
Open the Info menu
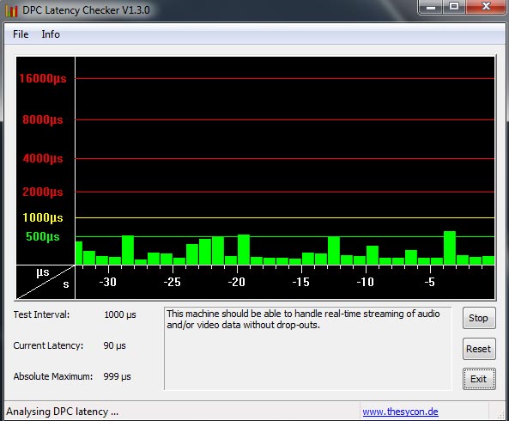click(x=51, y=34)
